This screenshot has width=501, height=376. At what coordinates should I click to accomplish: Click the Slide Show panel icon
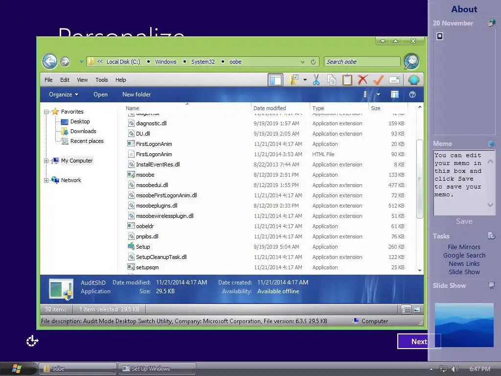coord(491,285)
